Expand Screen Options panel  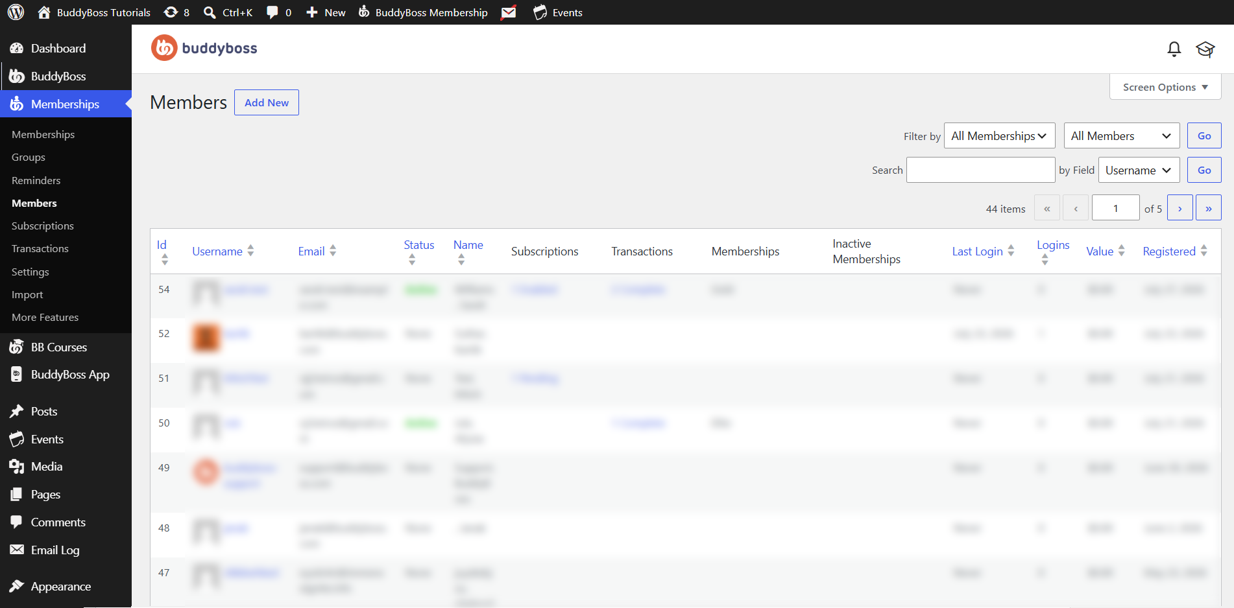click(x=1165, y=87)
